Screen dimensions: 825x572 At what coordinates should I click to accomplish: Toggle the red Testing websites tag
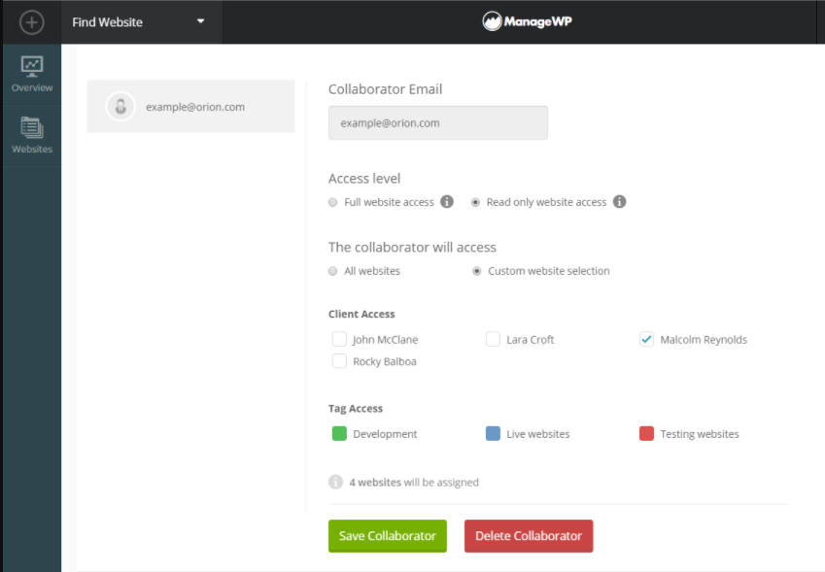click(x=646, y=434)
